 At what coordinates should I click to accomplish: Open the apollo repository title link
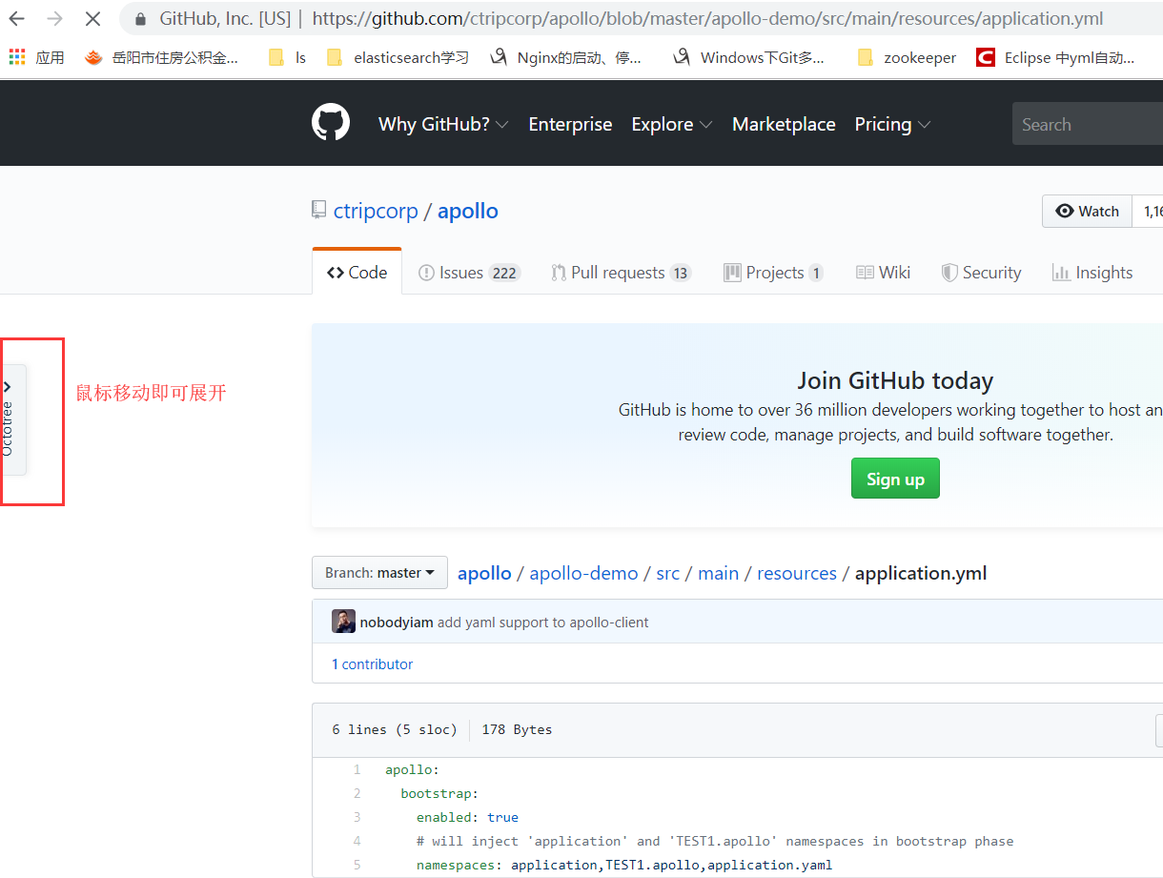click(x=468, y=211)
